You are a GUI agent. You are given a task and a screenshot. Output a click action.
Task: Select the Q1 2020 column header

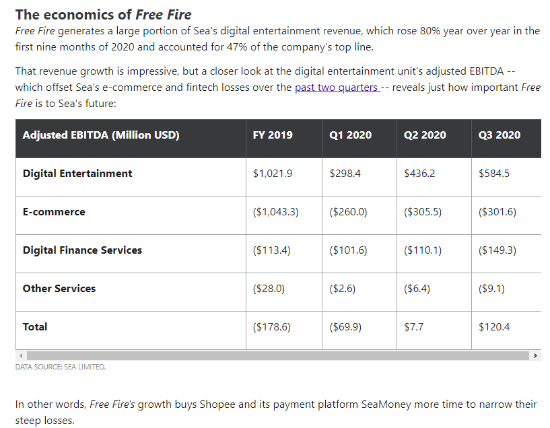(350, 135)
